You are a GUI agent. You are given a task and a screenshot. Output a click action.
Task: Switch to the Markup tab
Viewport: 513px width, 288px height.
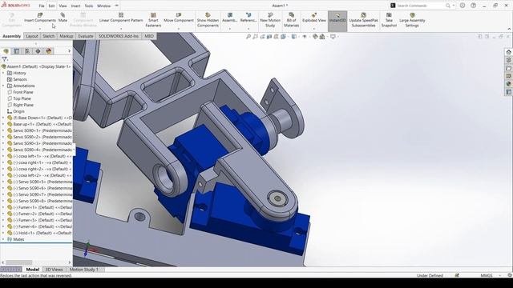66,36
